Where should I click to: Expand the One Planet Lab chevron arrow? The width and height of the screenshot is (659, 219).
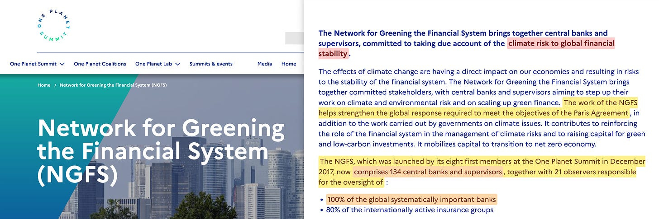tap(177, 64)
